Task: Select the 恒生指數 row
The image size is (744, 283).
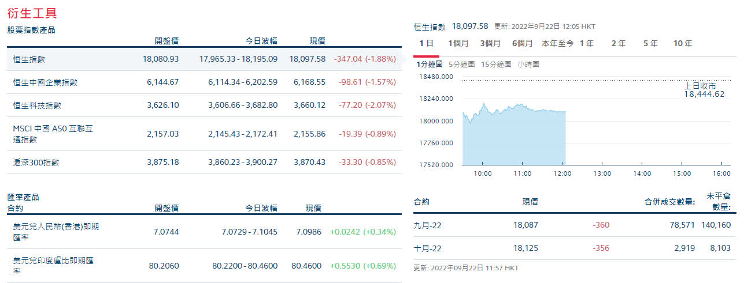Action: [204, 59]
